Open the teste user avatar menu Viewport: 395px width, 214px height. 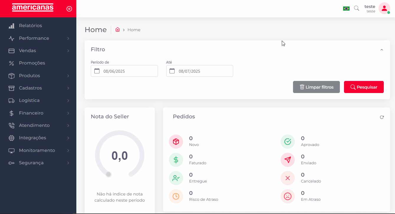384,9
